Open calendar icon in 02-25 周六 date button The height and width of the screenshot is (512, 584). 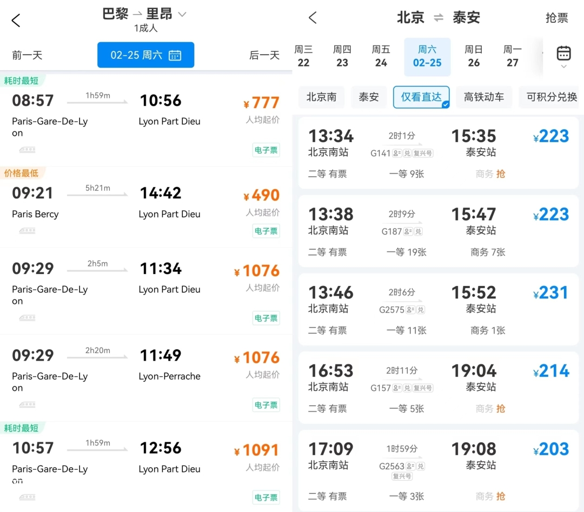pyautogui.click(x=175, y=55)
